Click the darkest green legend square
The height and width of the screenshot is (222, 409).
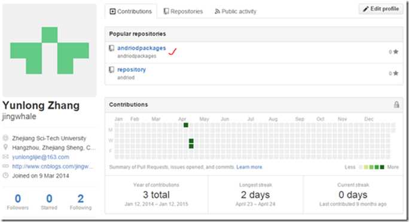pos(382,167)
